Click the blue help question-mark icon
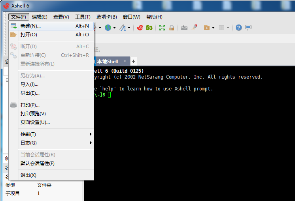Screen dimensions: 295x201 pos(238,28)
